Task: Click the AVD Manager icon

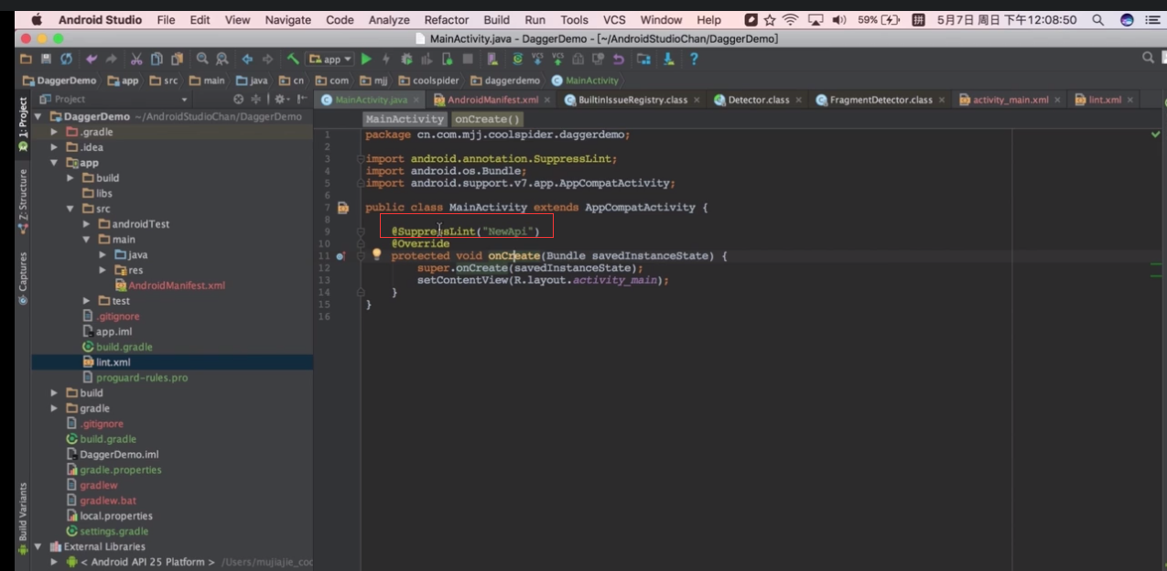Action: 493,59
